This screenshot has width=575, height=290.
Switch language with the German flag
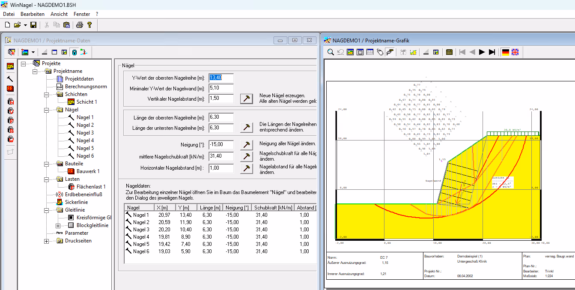tap(506, 52)
